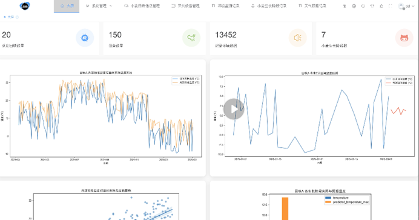This screenshot has height=220, width=419.
Task: Click the gray play button on the forecast chart
Action: [x=234, y=109]
